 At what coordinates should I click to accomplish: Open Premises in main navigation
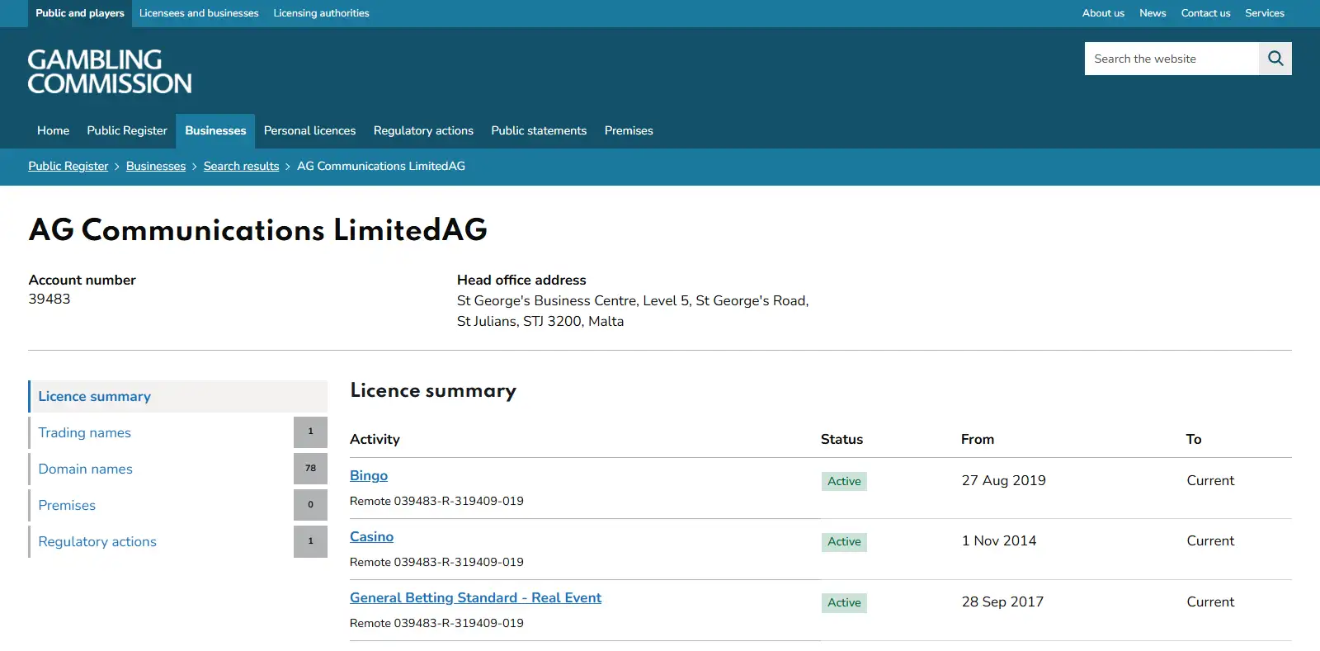click(x=629, y=130)
